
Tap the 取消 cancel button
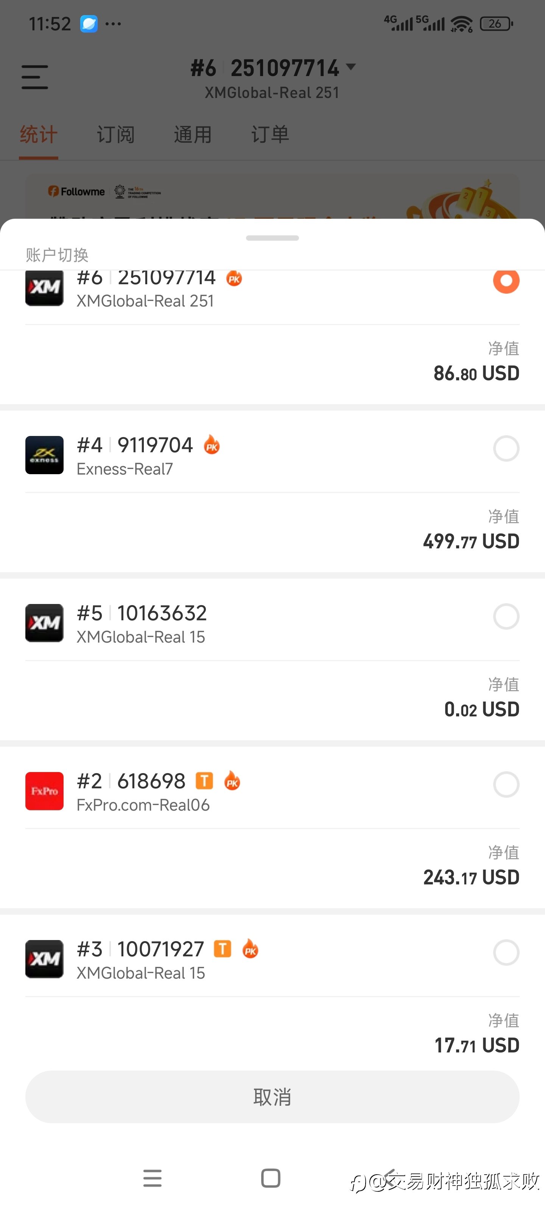(x=272, y=1097)
